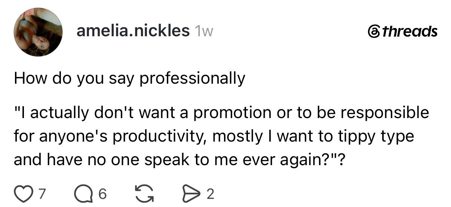Like the post with the heart icon

point(22,194)
